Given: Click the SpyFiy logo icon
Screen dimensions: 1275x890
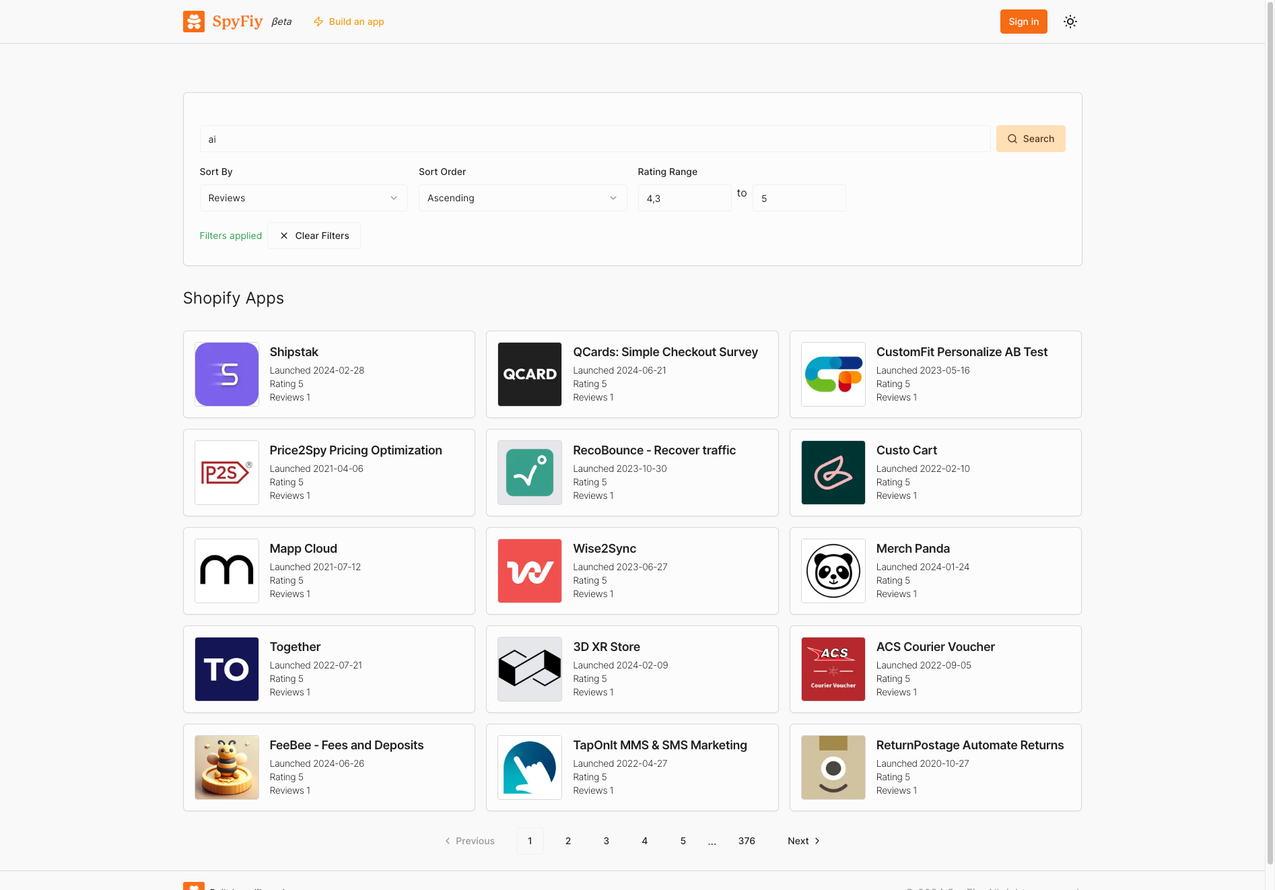Looking at the screenshot, I should 194,22.
